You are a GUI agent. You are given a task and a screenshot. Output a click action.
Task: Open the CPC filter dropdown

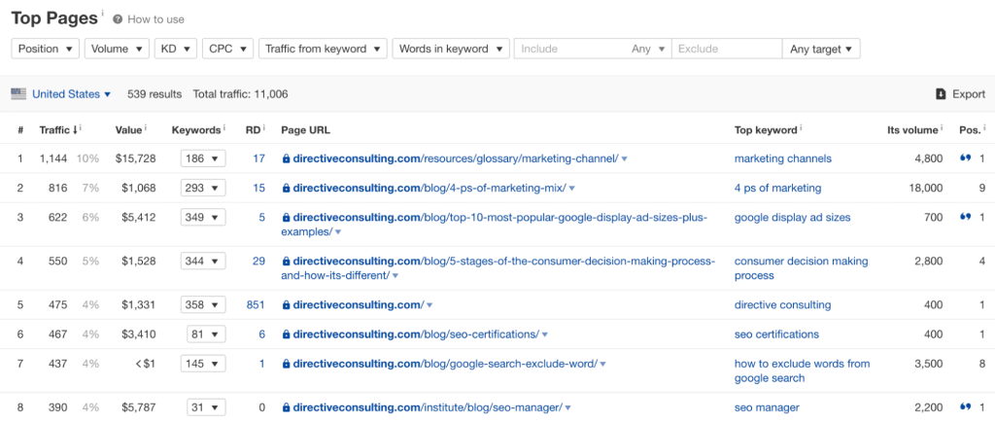pyautogui.click(x=227, y=49)
